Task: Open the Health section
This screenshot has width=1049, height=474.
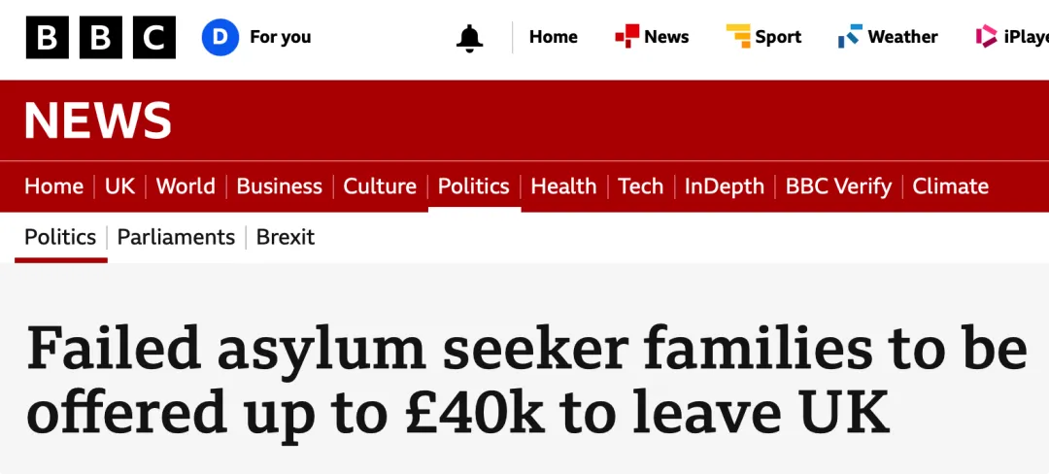Action: pos(563,186)
